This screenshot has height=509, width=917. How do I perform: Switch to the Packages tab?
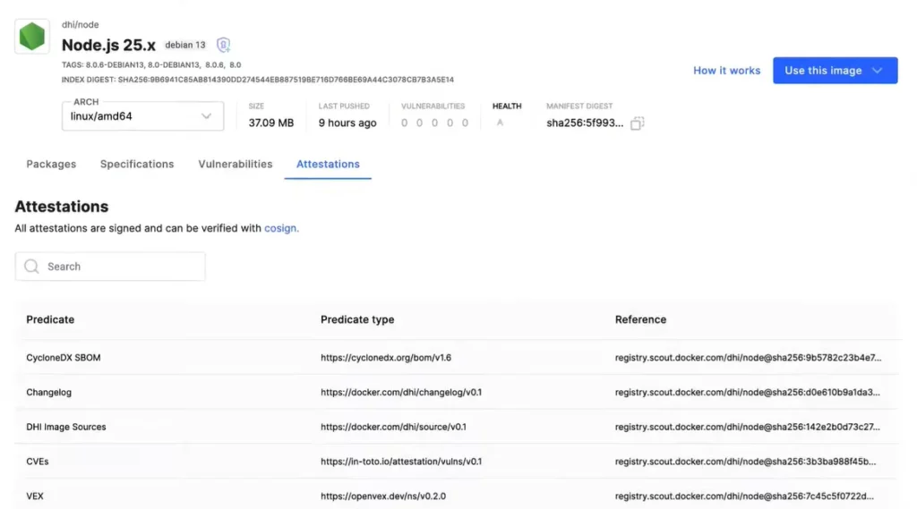click(51, 165)
